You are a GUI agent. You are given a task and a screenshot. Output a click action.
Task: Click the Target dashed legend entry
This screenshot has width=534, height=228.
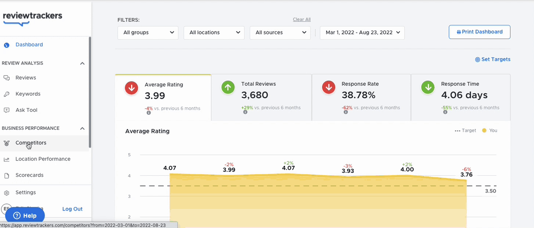pos(465,130)
